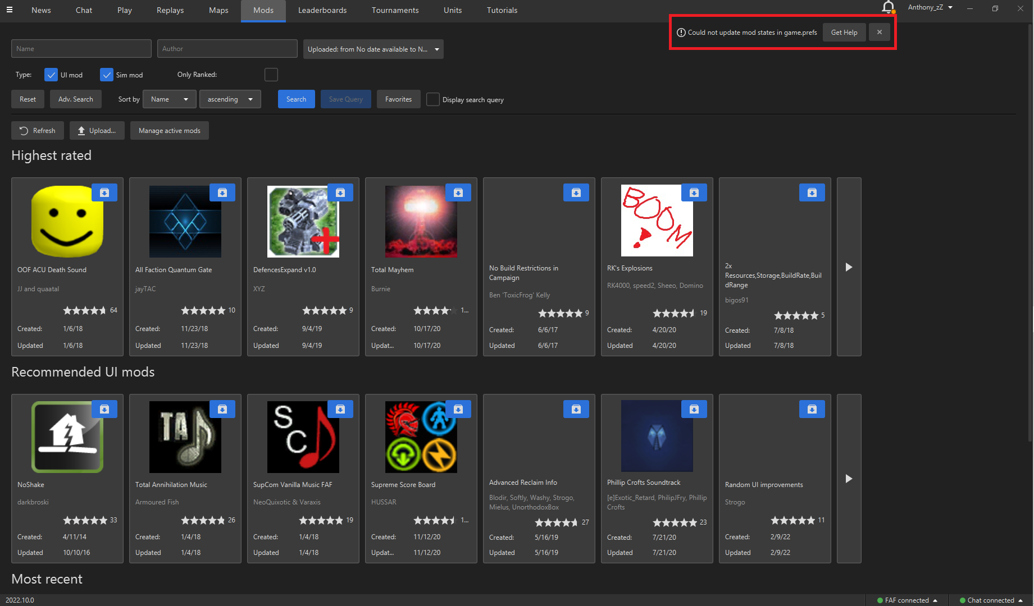
Task: Download the Total Mayhem mod
Action: tap(458, 192)
